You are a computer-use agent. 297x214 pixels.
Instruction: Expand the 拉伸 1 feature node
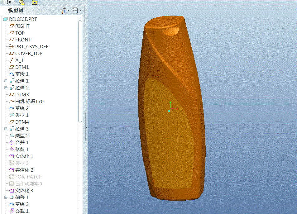pos(6,81)
